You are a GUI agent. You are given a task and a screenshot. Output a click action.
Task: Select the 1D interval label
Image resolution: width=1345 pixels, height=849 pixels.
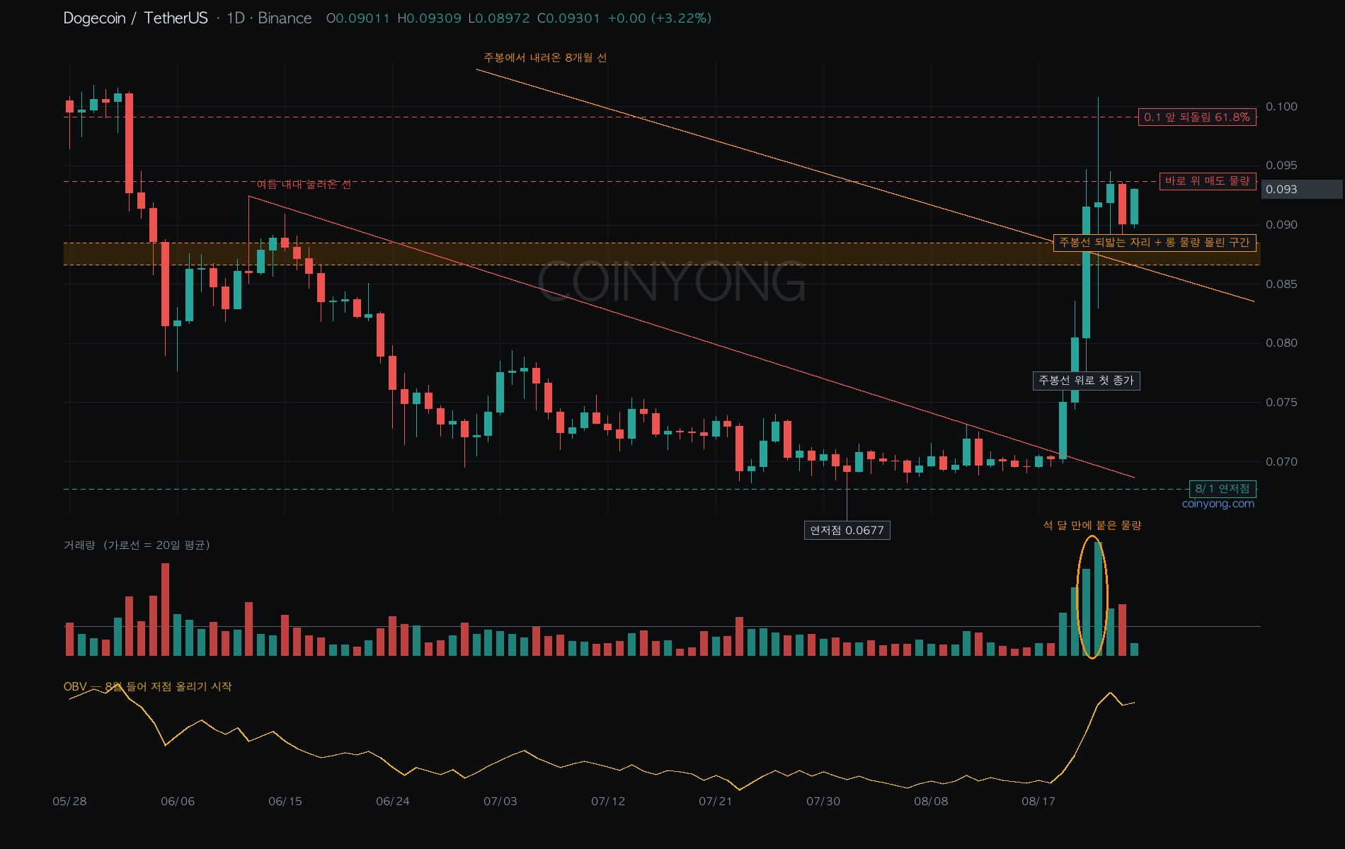tap(235, 18)
